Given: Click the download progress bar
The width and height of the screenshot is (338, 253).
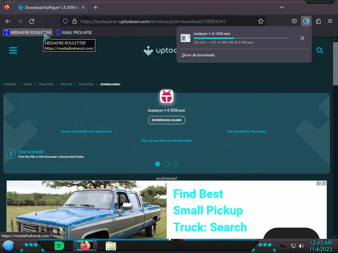Looking at the screenshot, I should [x=242, y=38].
